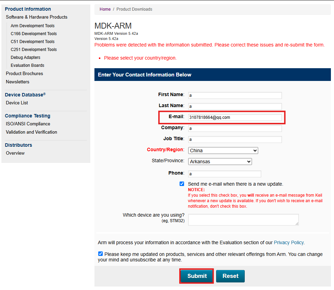The image size is (334, 290).
Task: Open ISO/ANSI Compliance page
Action: click(28, 124)
